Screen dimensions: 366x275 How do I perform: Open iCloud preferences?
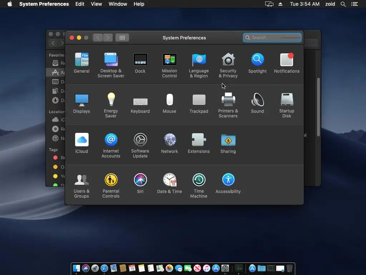pyautogui.click(x=81, y=143)
